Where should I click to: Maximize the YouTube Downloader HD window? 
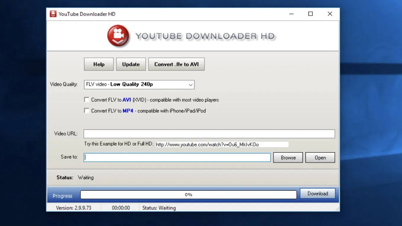311,14
